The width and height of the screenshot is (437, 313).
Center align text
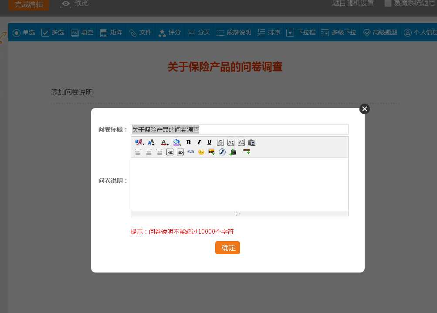(x=149, y=152)
